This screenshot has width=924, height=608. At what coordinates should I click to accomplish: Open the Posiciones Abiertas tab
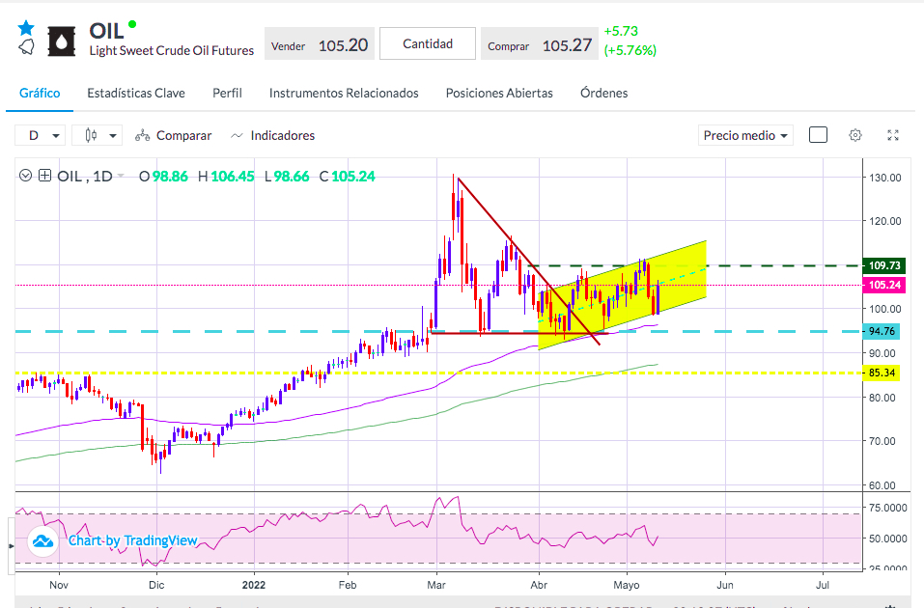[499, 93]
